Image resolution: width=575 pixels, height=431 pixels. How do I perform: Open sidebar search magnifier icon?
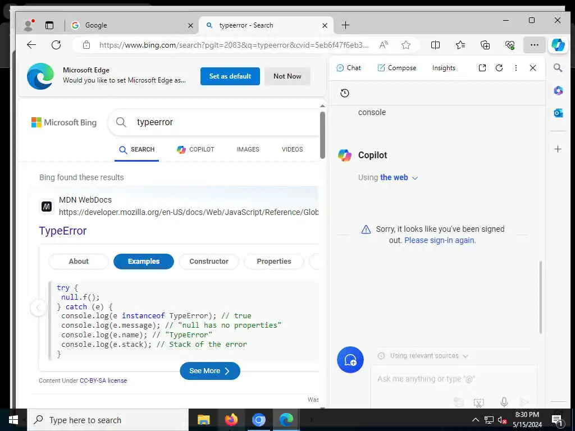(x=558, y=68)
